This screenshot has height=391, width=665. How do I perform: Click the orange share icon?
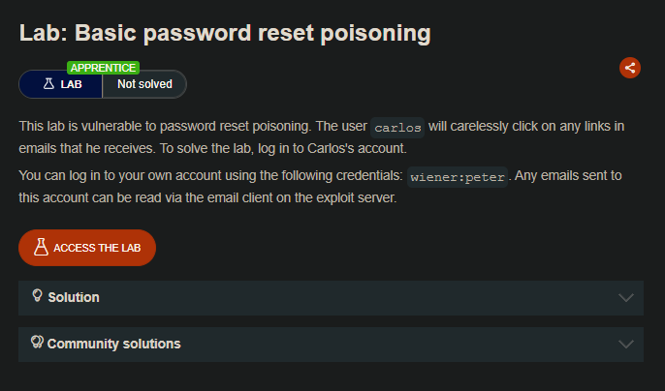630,68
